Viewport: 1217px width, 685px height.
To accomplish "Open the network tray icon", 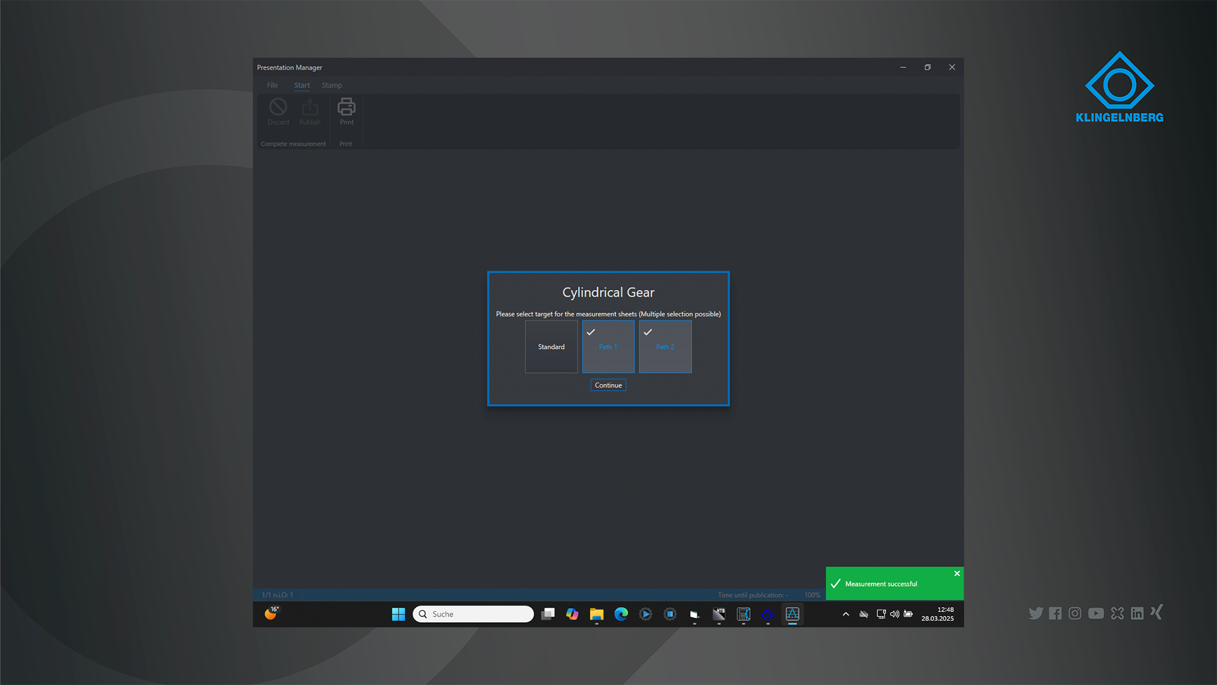I will tap(881, 614).
